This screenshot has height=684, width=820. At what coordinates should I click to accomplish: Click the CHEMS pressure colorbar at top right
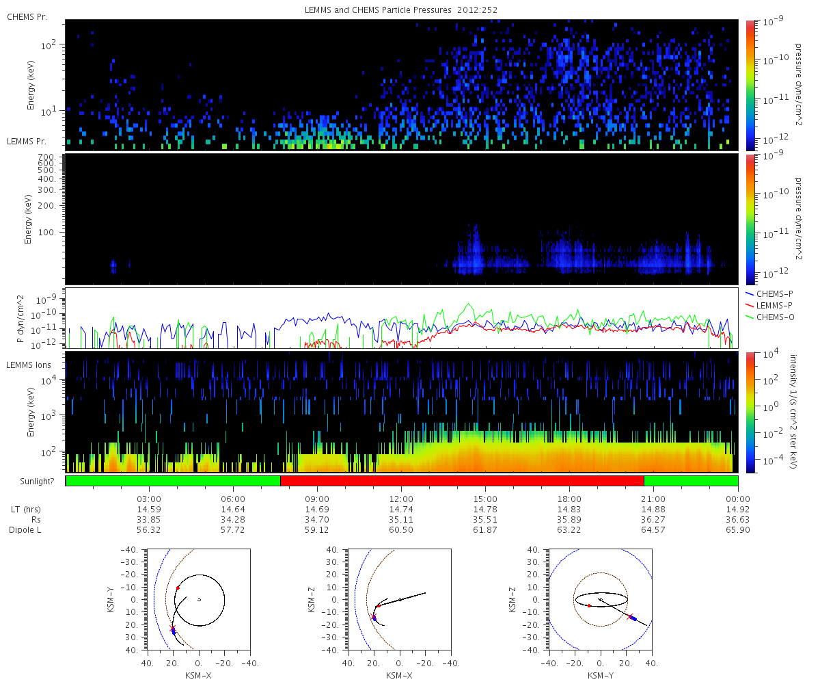click(750, 85)
